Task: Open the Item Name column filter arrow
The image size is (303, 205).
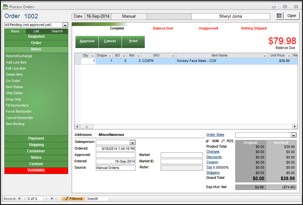Action: pos(264,56)
